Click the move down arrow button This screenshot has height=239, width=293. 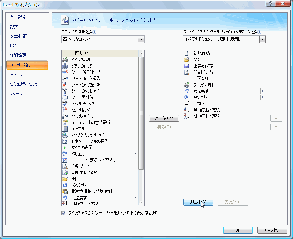click(276, 127)
